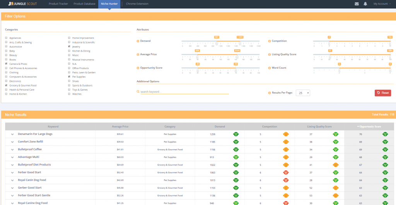Uncheck the Camera & Photo category
Viewport: 396px width, 205px height.
click(6, 64)
